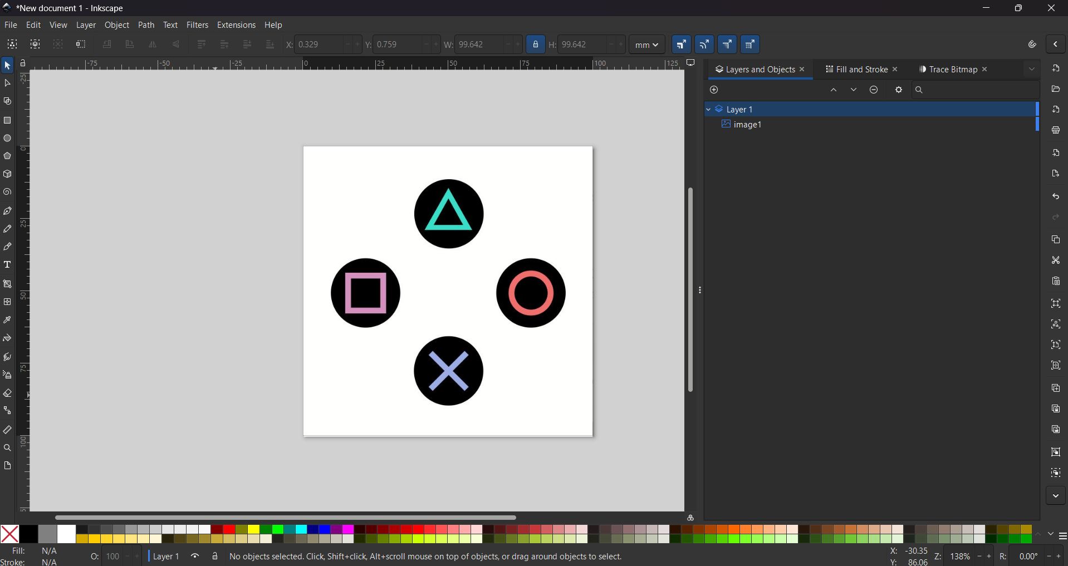Click the layers search field
This screenshot has height=566, width=1068.
976,90
